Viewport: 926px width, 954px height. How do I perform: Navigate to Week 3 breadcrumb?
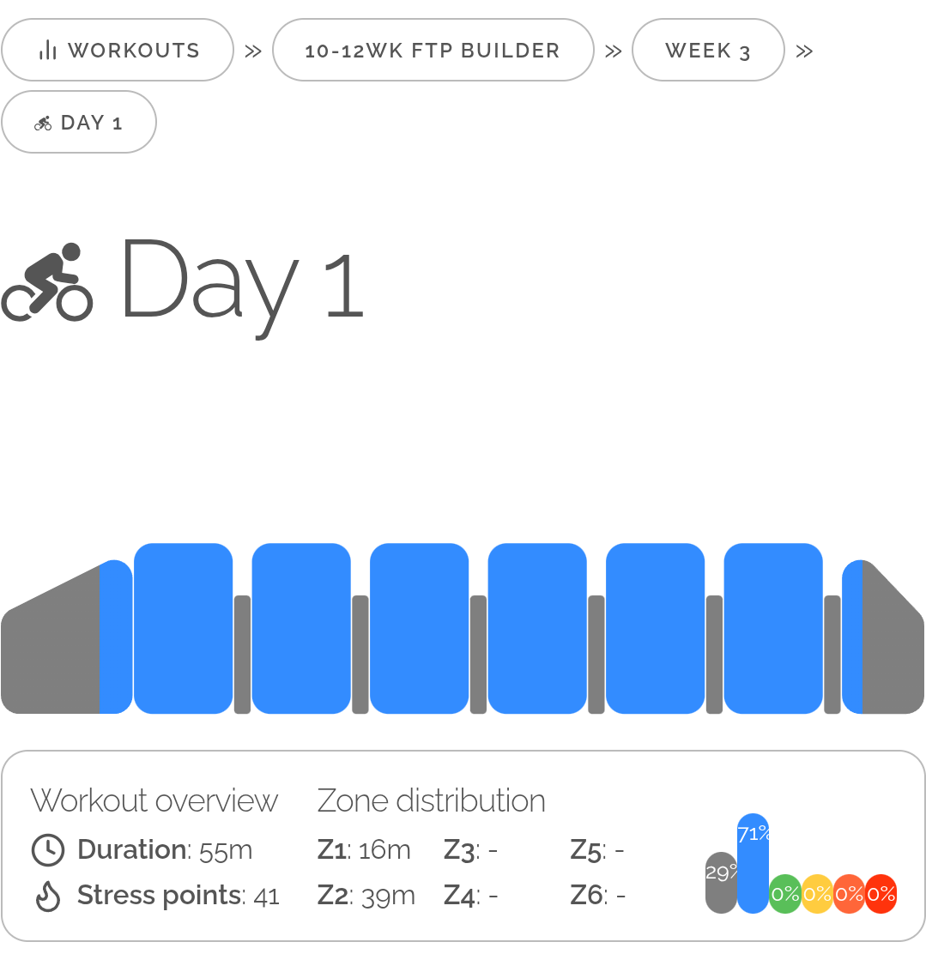tap(708, 51)
